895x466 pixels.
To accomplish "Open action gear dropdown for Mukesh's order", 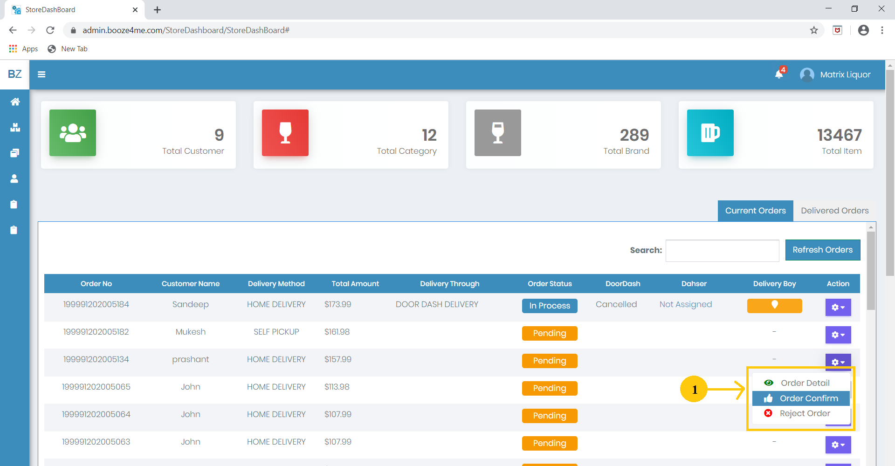I will 838,335.
